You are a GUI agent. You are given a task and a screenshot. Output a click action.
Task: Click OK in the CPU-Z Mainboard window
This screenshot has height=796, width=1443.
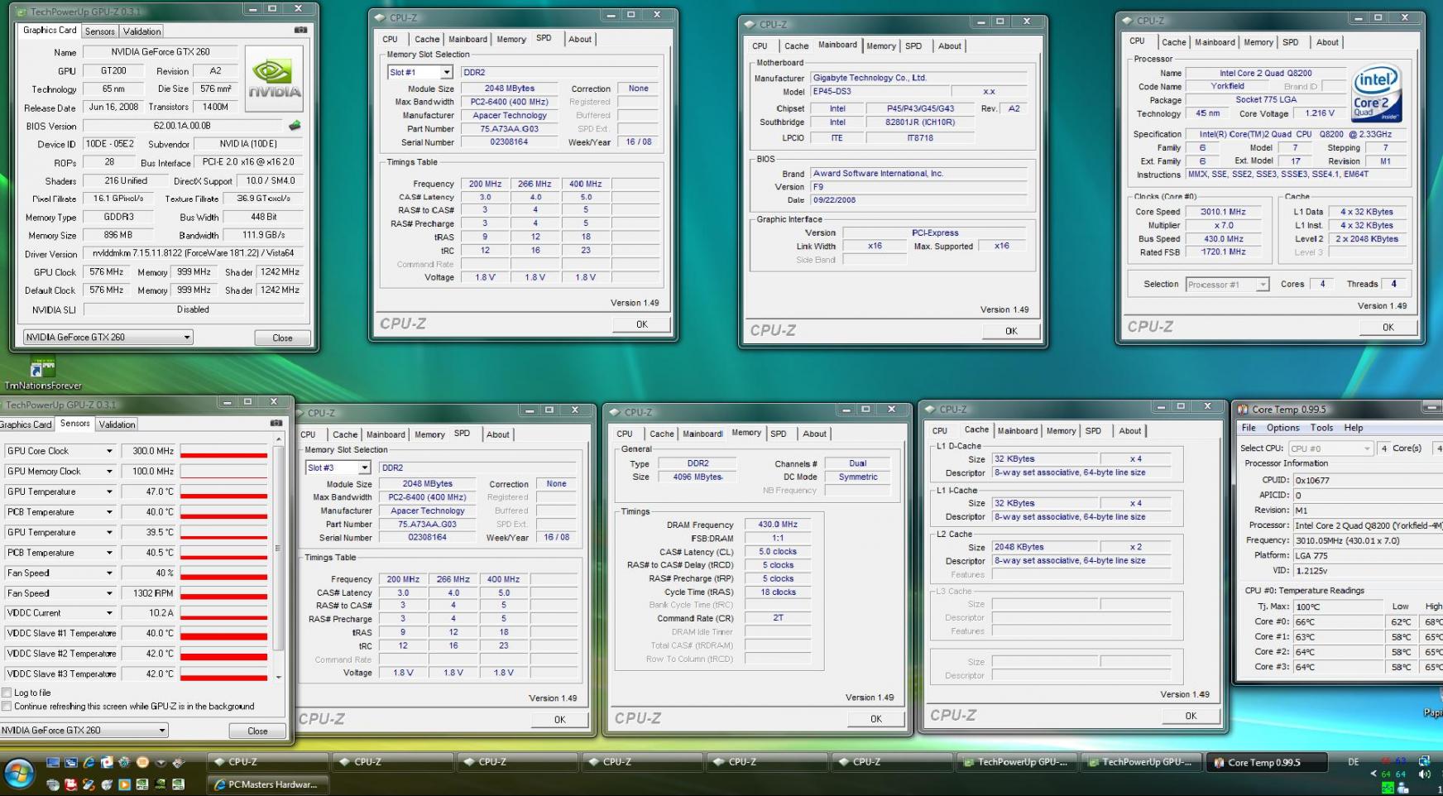pyautogui.click(x=1011, y=331)
